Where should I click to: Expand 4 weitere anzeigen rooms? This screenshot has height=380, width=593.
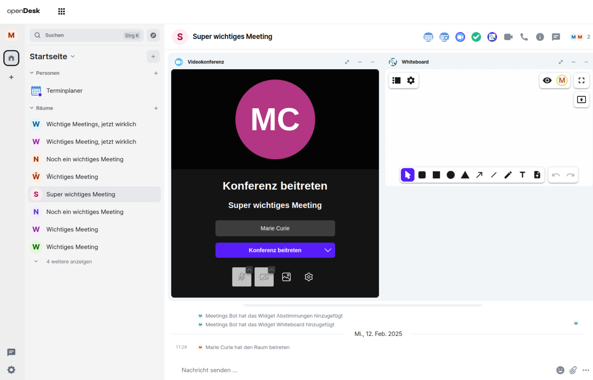click(69, 261)
